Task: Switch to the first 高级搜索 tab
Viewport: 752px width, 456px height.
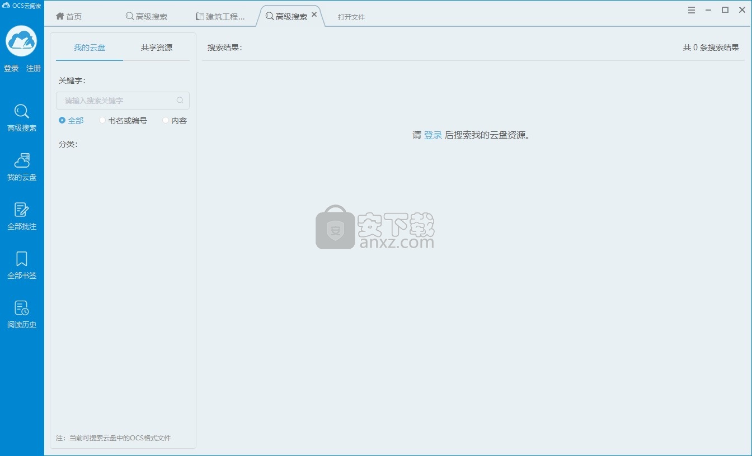Action: (147, 17)
